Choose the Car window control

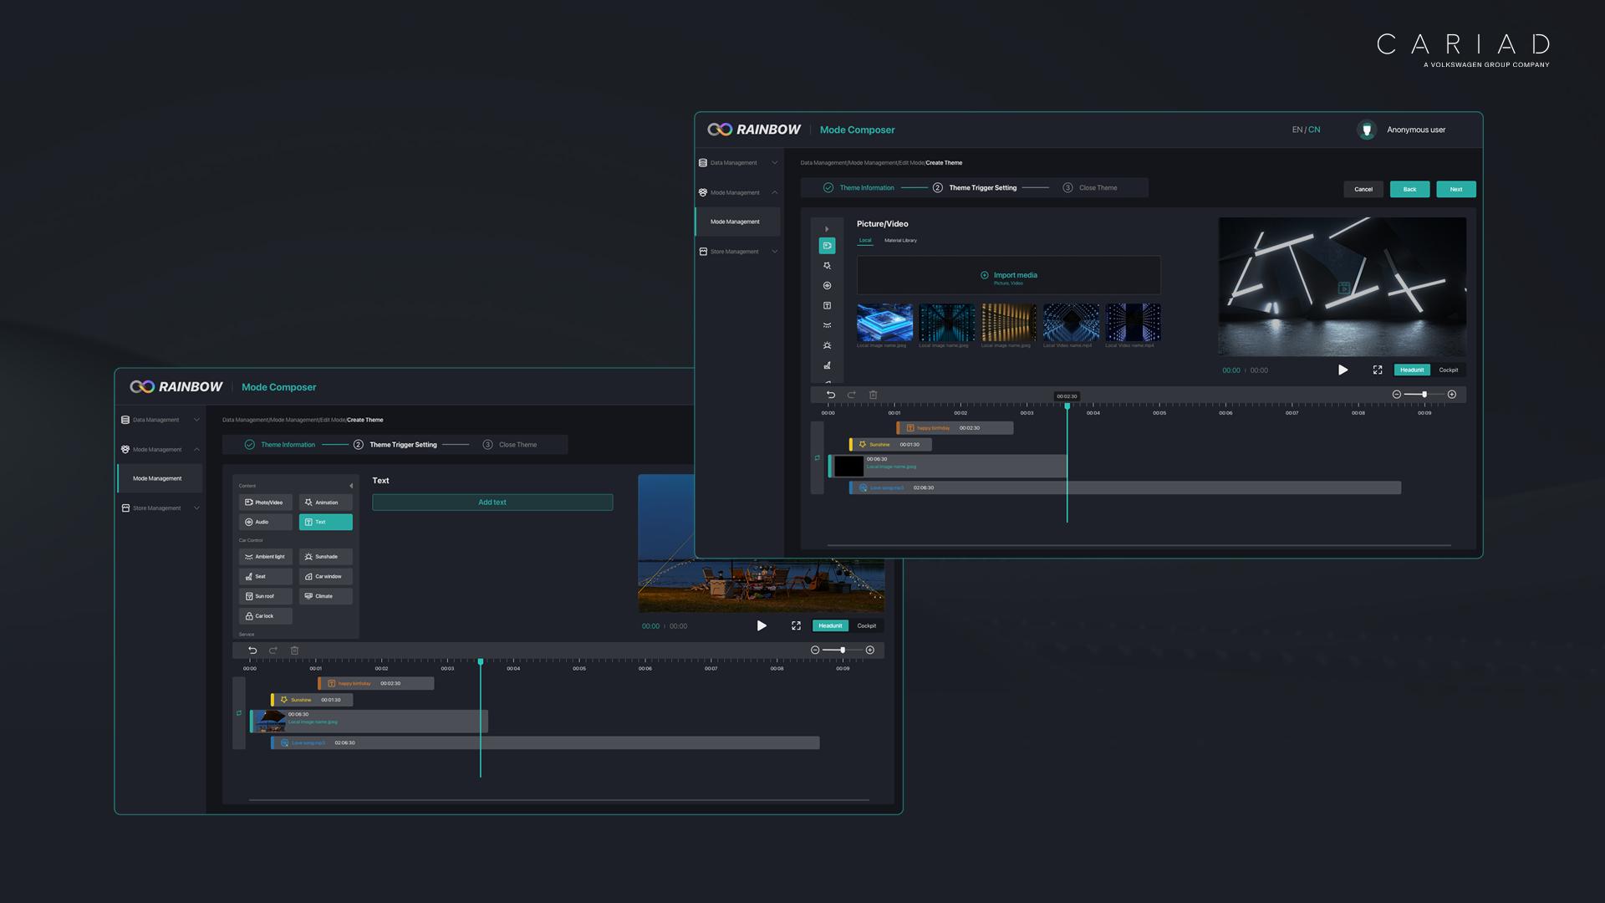325,577
